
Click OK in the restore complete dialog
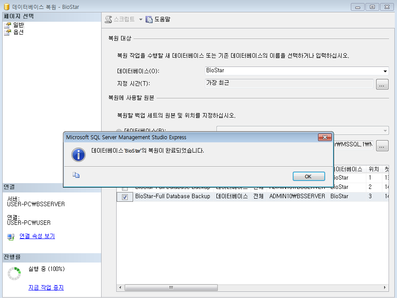309,176
